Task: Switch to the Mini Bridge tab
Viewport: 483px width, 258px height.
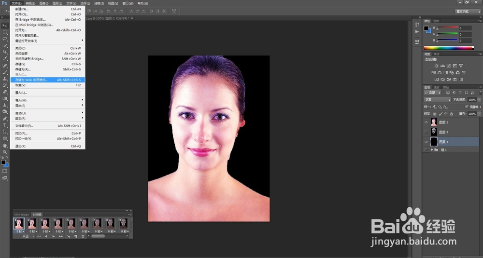Action: point(22,214)
